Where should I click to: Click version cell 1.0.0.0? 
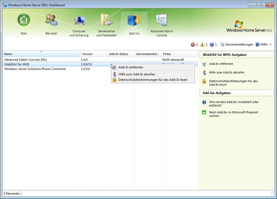coord(85,69)
